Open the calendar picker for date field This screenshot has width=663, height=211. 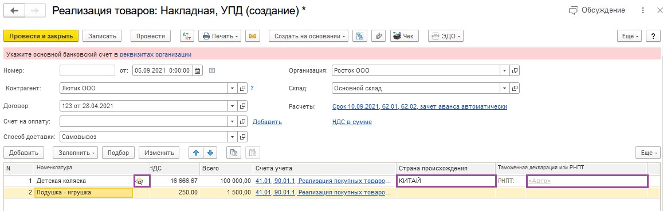[x=198, y=70]
